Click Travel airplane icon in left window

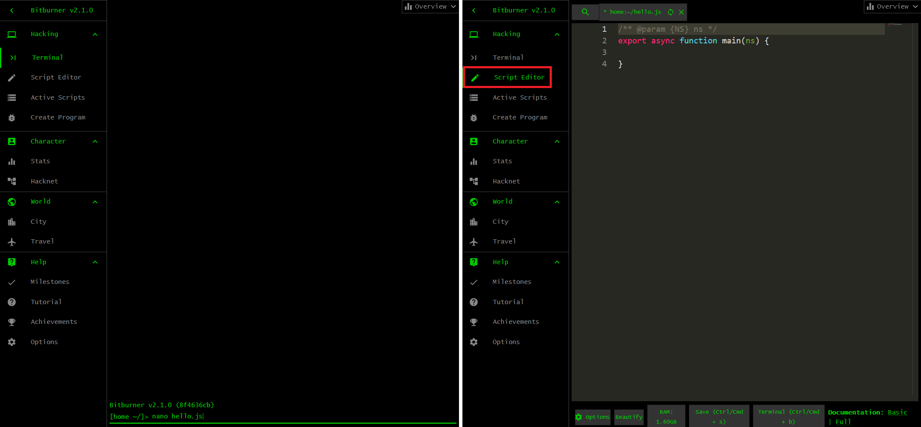(12, 242)
